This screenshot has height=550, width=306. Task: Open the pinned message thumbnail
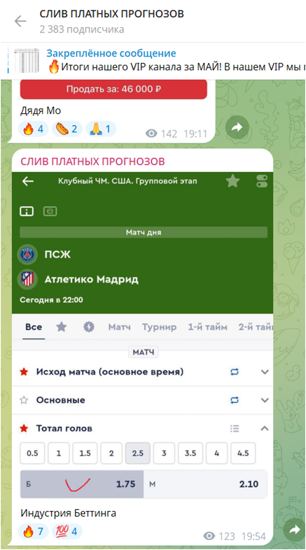[x=27, y=61]
